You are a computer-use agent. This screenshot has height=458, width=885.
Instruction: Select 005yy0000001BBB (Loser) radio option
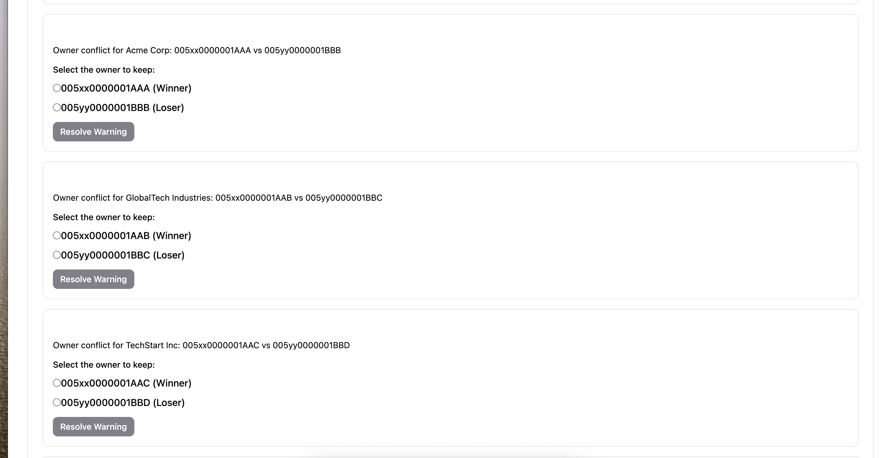pyautogui.click(x=57, y=108)
